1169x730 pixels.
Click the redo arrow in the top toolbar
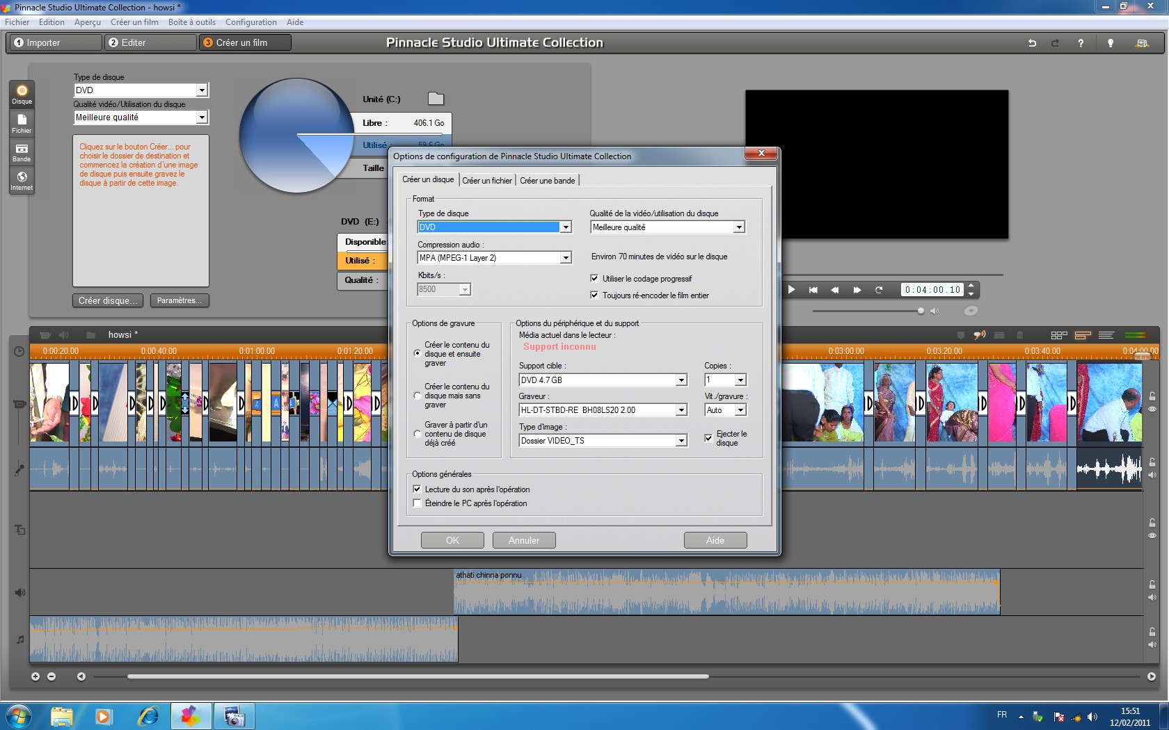pyautogui.click(x=1055, y=43)
